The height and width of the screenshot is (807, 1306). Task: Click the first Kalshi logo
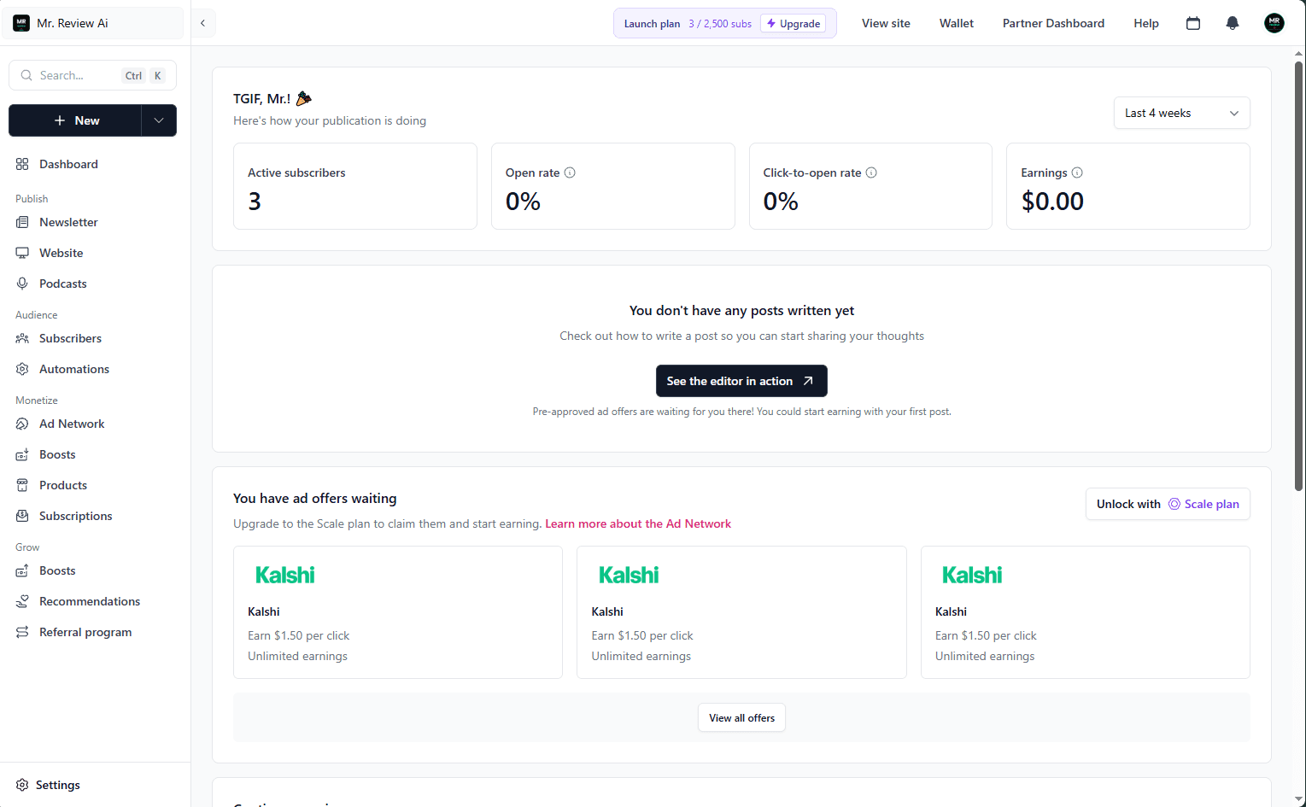coord(285,575)
